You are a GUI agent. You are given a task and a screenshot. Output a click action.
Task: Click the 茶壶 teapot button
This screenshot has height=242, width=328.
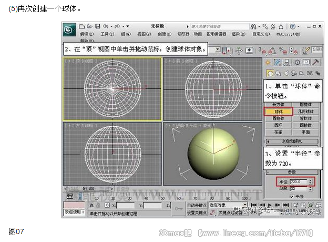pyautogui.click(x=278, y=132)
